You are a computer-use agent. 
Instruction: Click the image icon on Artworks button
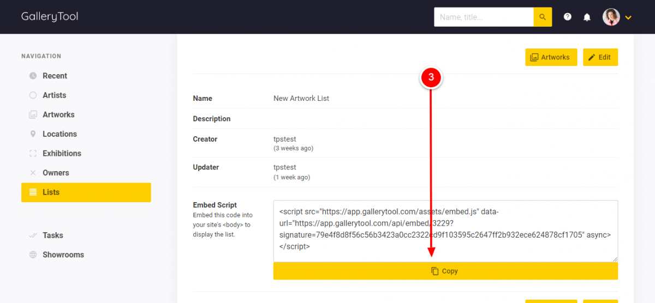pos(534,57)
